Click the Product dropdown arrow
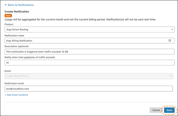Screen dimensions: 178x116 172,30
